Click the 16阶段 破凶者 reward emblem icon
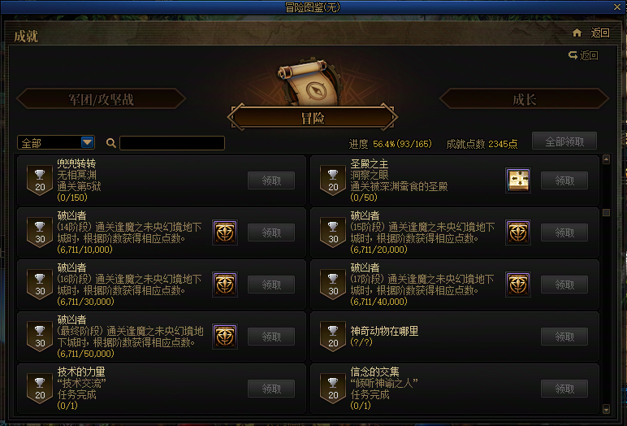This screenshot has width=627, height=426. click(x=225, y=285)
